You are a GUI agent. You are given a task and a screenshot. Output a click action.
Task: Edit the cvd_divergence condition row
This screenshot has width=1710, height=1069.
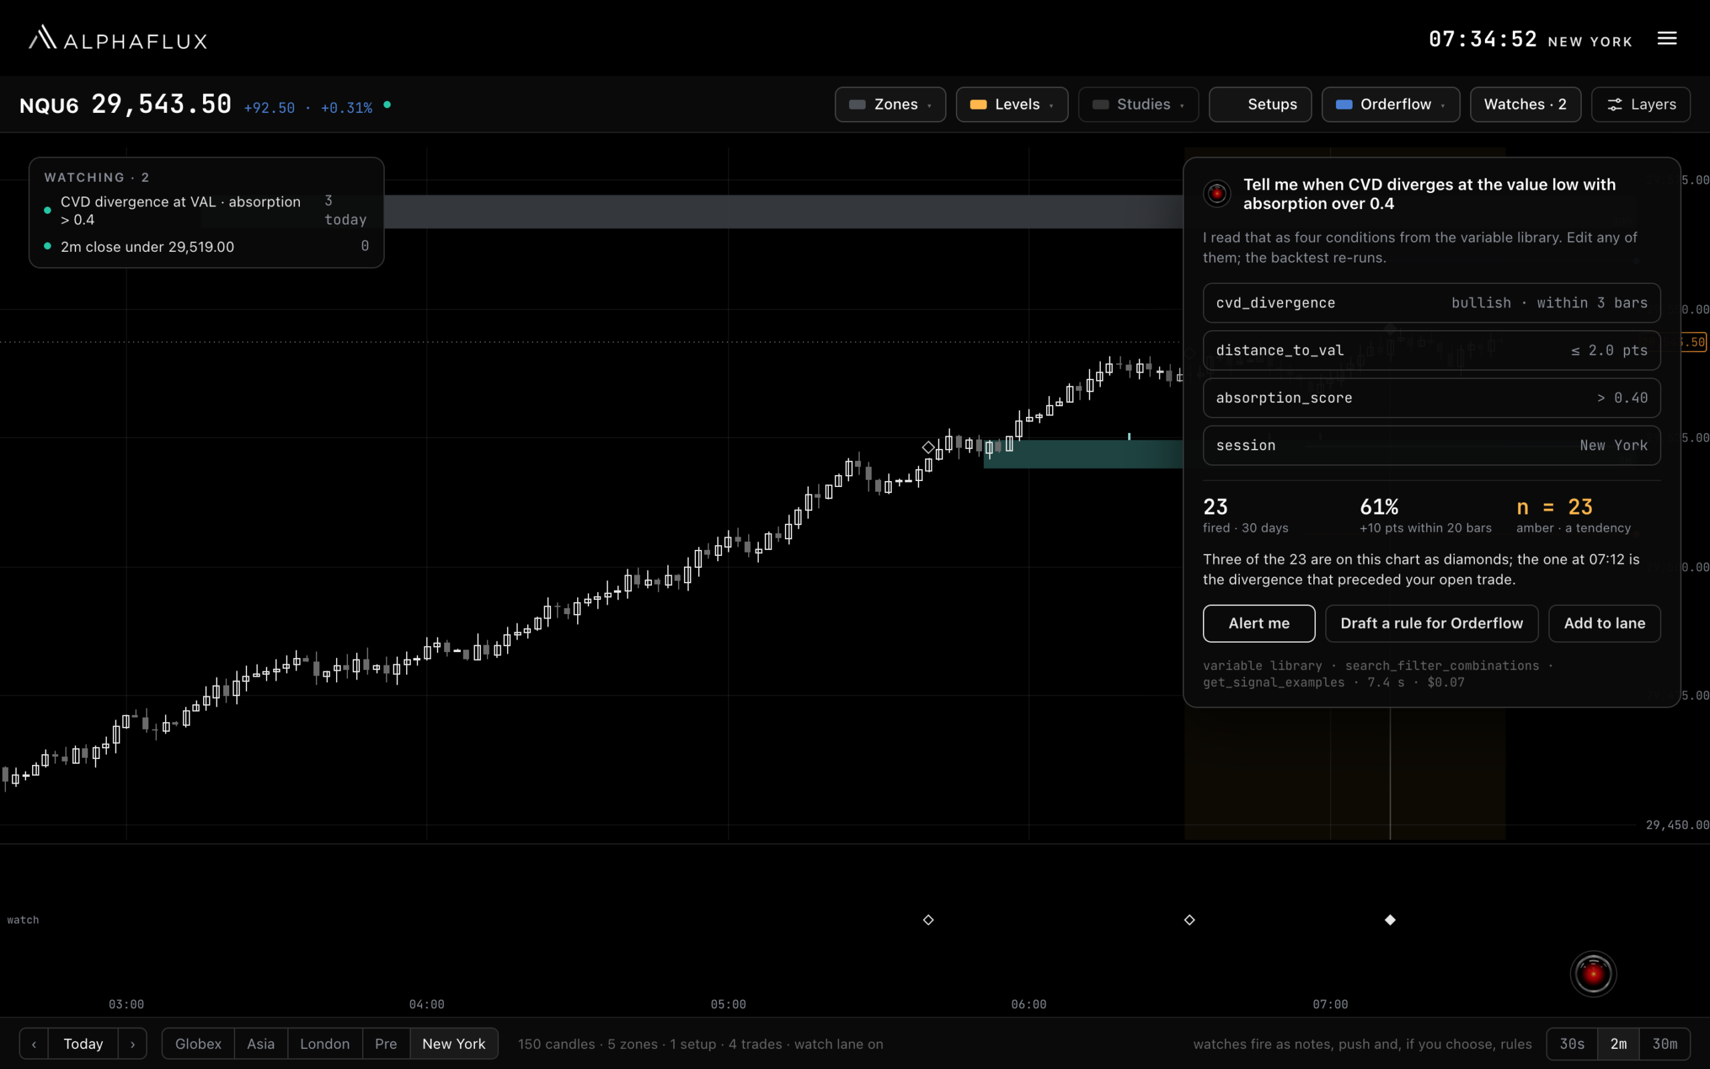point(1431,303)
